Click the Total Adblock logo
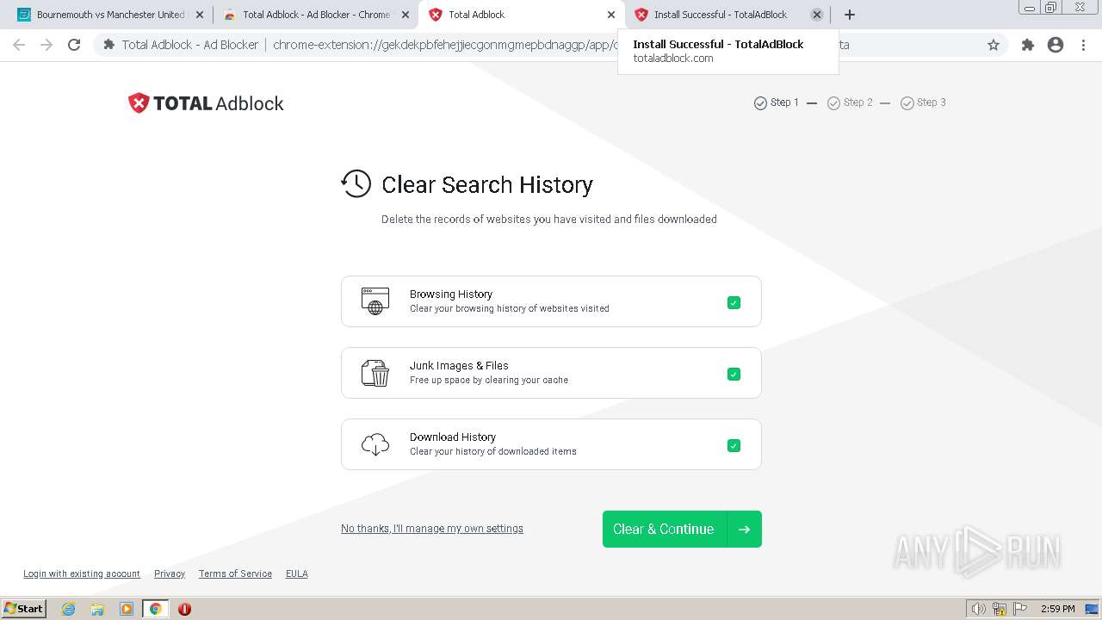 (x=206, y=103)
